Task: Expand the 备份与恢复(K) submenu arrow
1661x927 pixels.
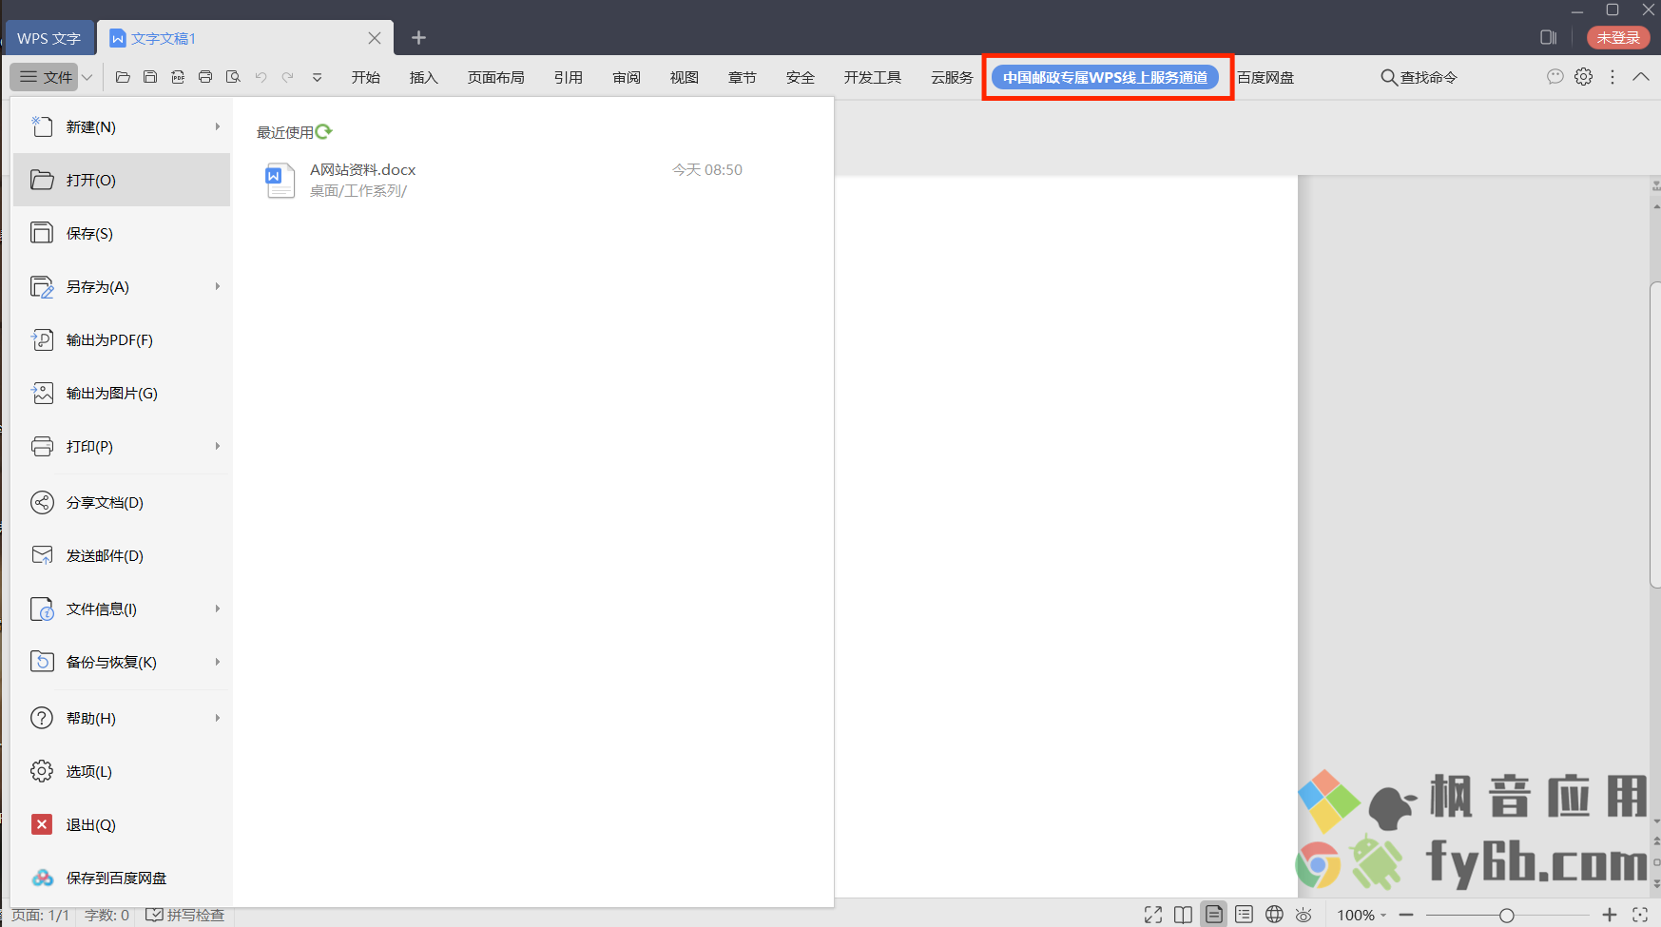Action: (x=218, y=662)
